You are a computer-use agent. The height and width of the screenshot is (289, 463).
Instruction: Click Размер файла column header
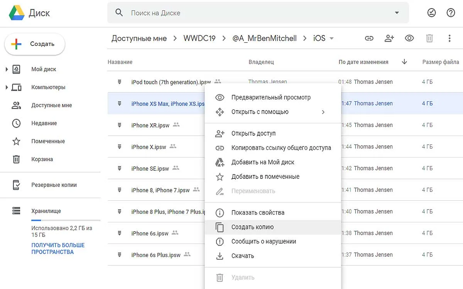[441, 62]
